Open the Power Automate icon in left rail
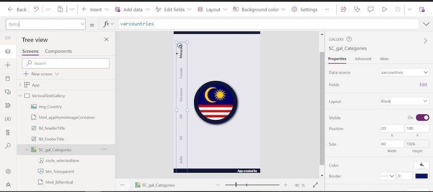The height and width of the screenshot is (192, 433). coord(8,106)
